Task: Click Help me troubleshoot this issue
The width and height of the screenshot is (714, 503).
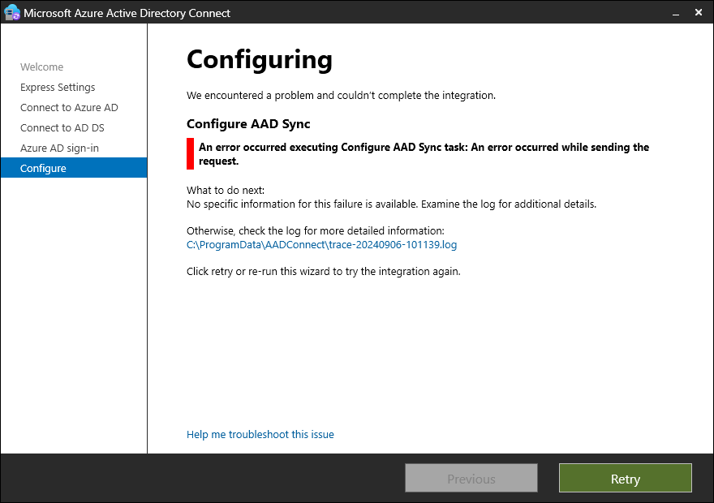Action: [260, 435]
